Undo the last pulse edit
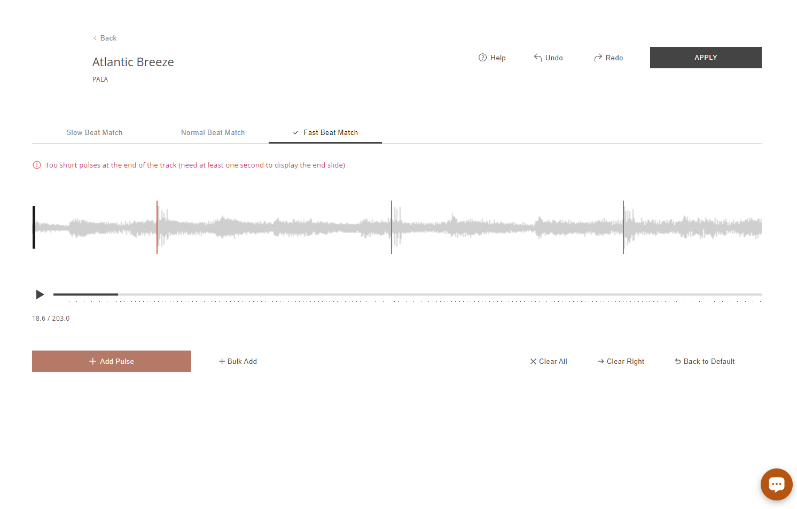 coord(548,58)
